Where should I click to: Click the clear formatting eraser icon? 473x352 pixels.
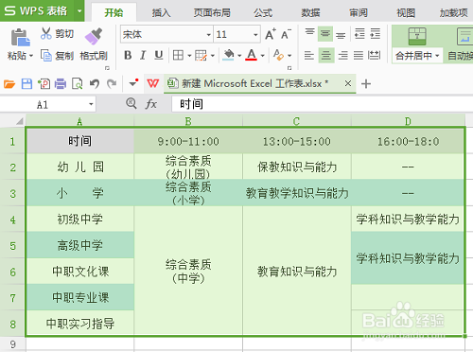278,55
